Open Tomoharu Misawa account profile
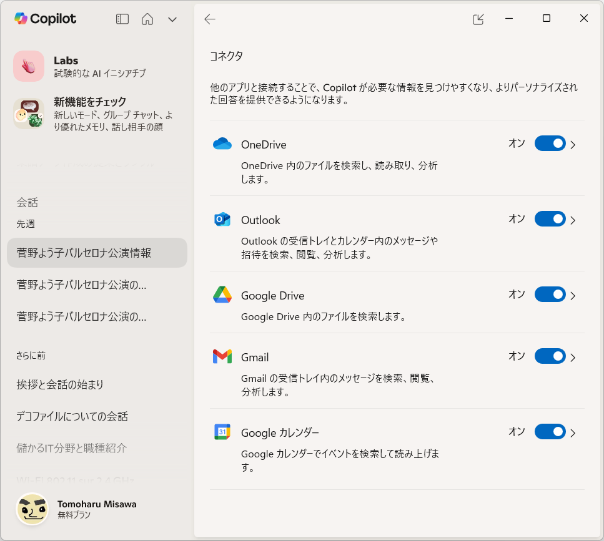604x541 pixels. pyautogui.click(x=77, y=509)
